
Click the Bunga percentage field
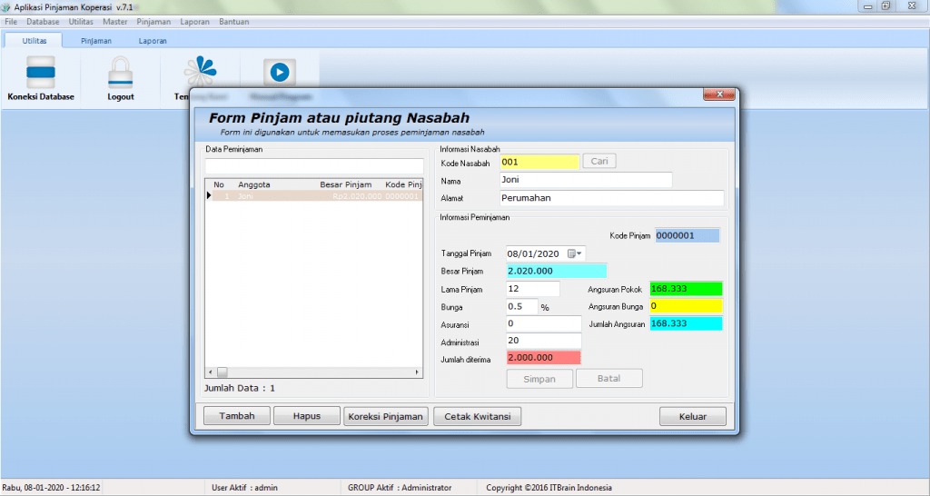click(522, 307)
